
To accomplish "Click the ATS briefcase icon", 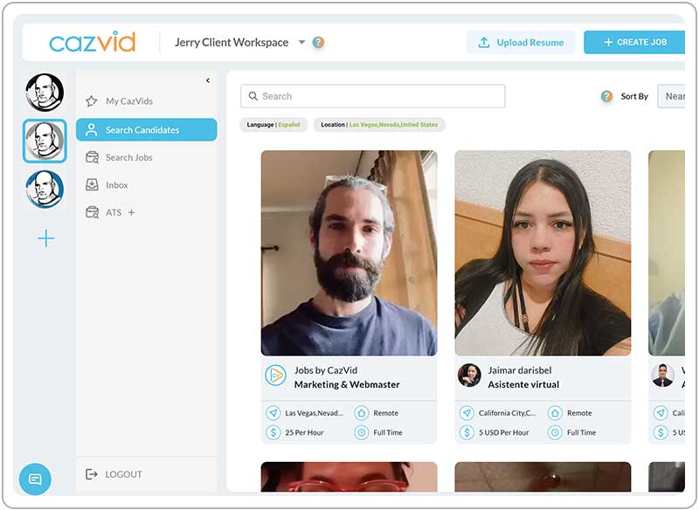I will click(x=92, y=212).
